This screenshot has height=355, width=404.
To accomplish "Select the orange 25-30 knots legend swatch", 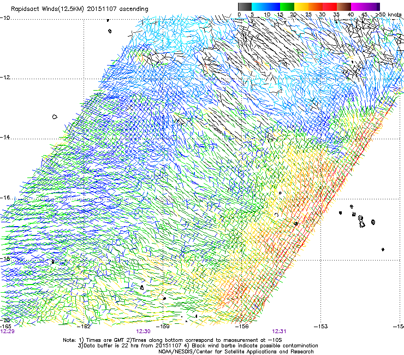I will click(x=316, y=7).
